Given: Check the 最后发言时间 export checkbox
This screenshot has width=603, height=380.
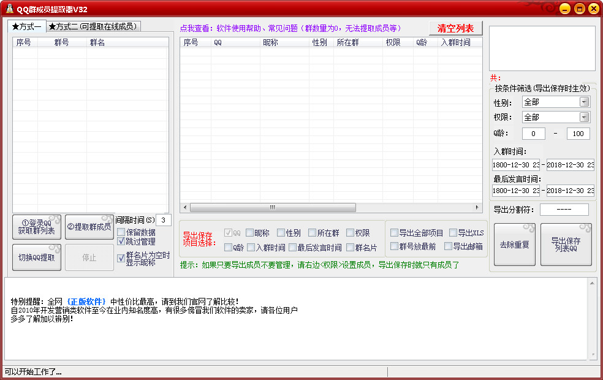Looking at the screenshot, I should (293, 248).
